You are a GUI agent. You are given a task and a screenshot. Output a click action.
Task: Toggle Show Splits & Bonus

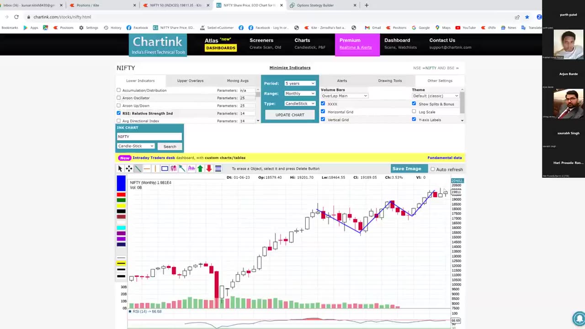414,104
